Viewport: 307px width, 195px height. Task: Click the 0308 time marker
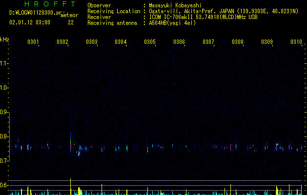click(x=238, y=42)
